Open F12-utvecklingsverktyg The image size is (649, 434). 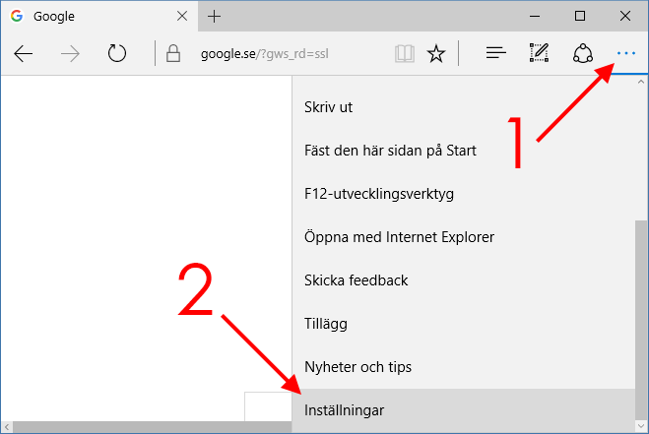pyautogui.click(x=379, y=194)
